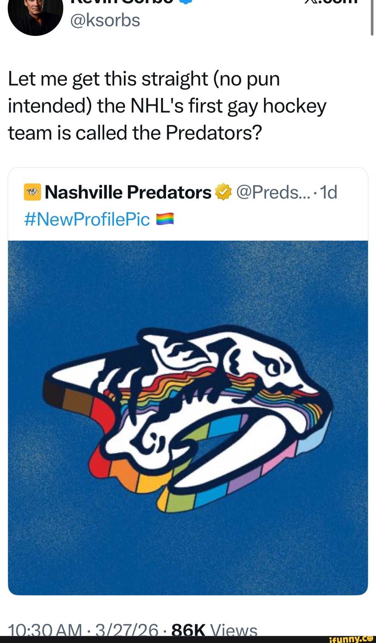Click the scrollbar at the top right edge
Screen dimensions: 376x643
(372, 17)
